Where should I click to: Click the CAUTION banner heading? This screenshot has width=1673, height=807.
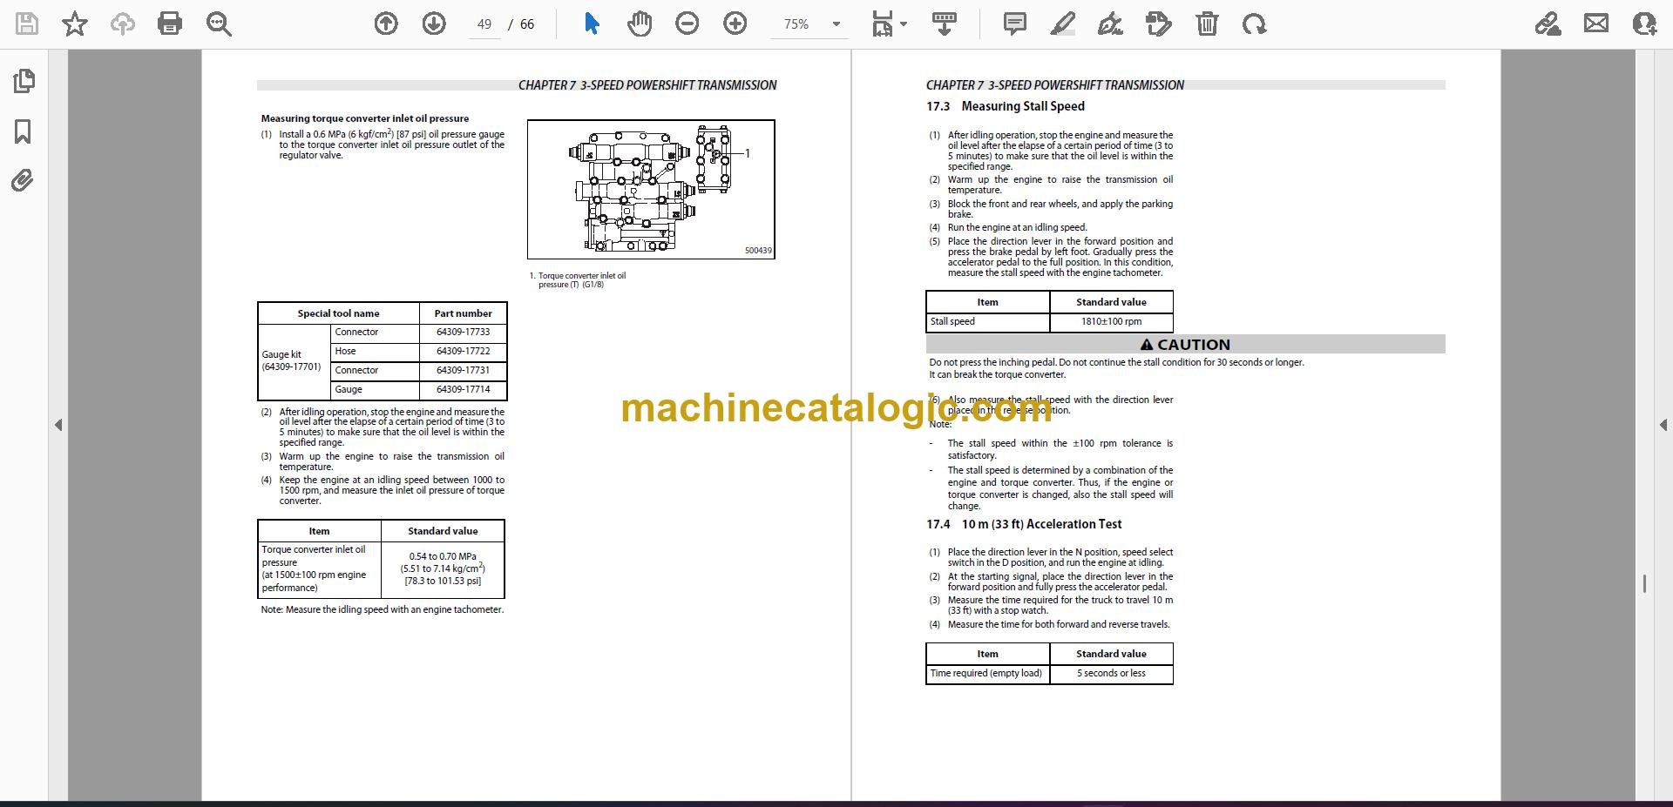(x=1185, y=345)
